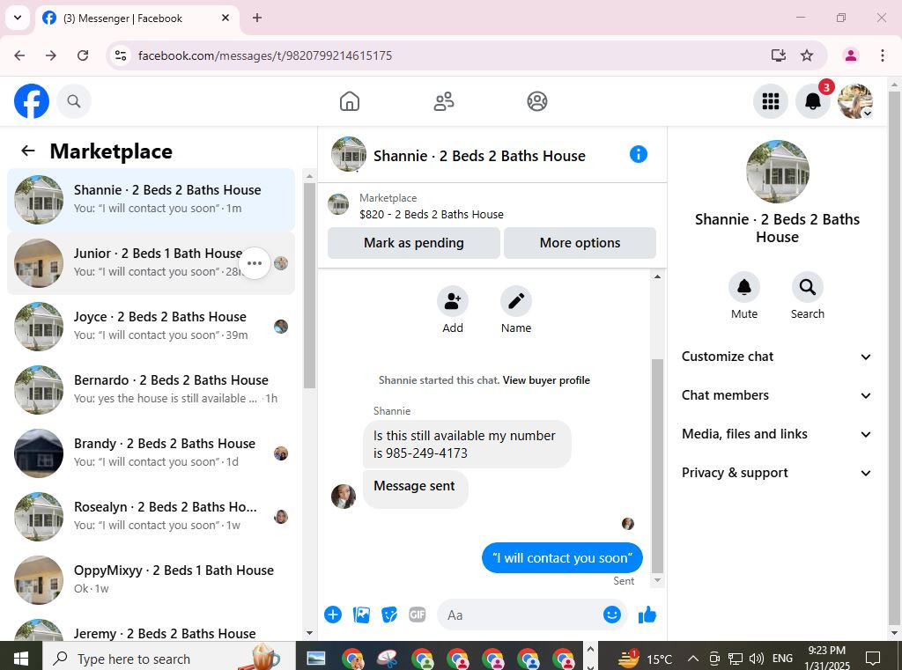Open the emoji picker smiley icon

[612, 615]
